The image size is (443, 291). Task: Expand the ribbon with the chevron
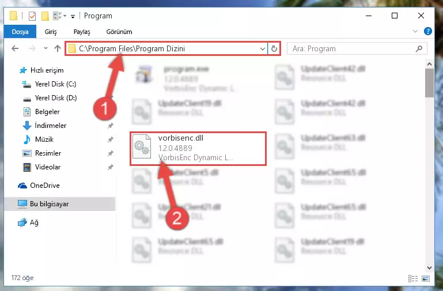[x=415, y=31]
